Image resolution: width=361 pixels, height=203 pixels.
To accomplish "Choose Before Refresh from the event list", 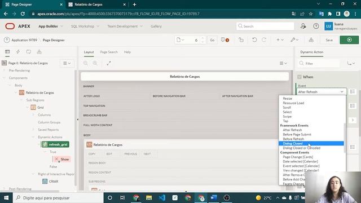I will (293, 139).
